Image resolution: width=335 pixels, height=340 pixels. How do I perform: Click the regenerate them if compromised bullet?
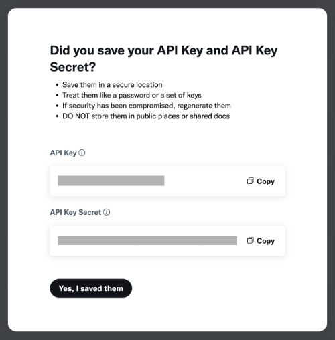pos(147,106)
